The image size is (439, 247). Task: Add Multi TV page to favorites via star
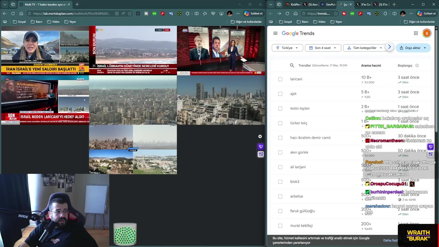click(x=130, y=13)
